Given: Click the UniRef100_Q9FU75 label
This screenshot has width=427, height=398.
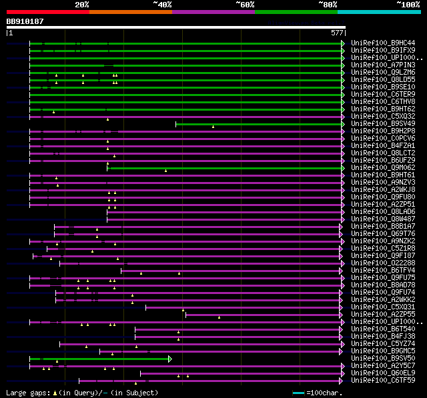Looking at the screenshot, I should point(383,278).
